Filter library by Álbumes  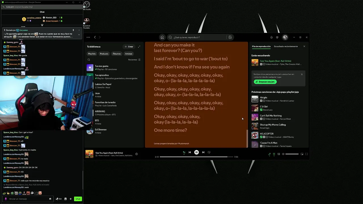pos(117,54)
